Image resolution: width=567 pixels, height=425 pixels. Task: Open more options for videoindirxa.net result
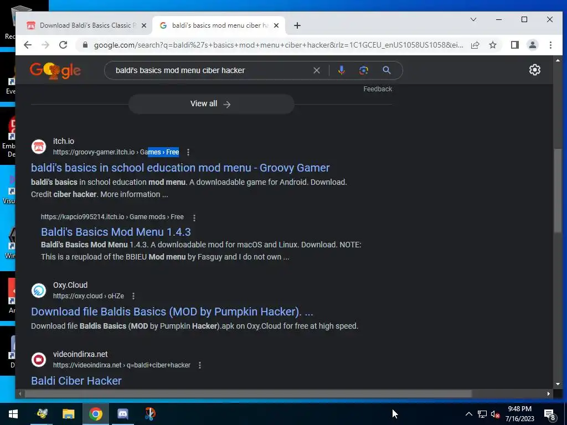[x=199, y=365]
